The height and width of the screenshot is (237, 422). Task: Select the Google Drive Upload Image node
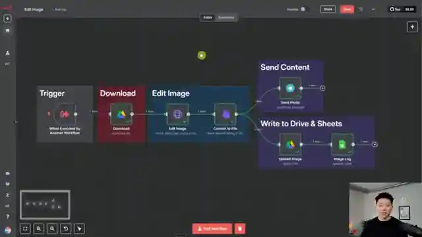click(290, 145)
